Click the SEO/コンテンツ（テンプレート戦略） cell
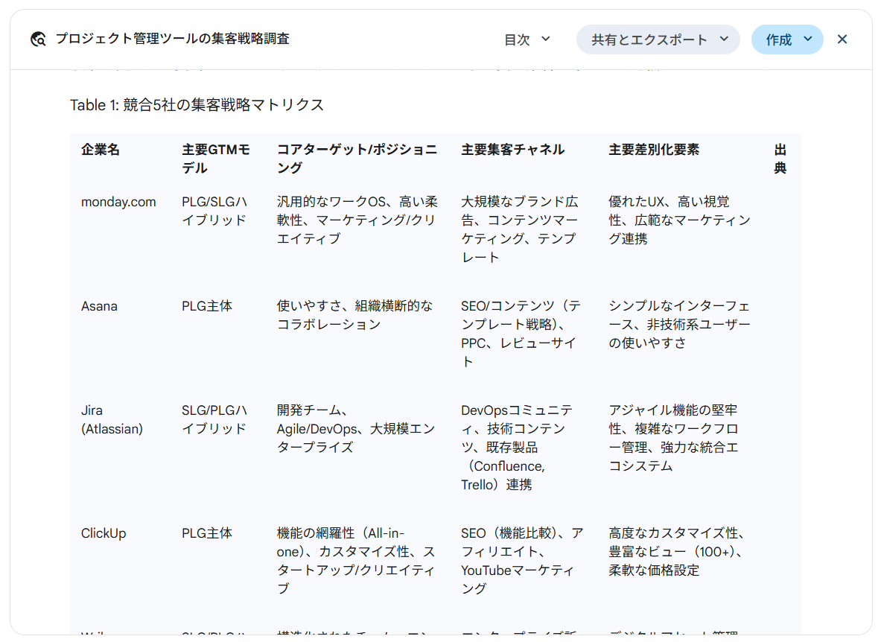This screenshot has height=642, width=881. 521,334
